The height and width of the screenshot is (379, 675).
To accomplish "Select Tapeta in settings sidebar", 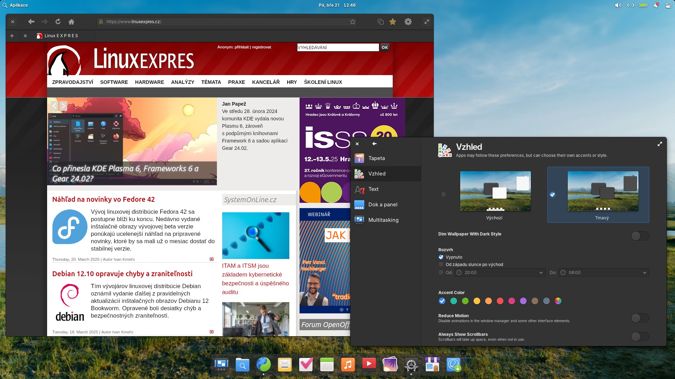I will [x=386, y=158].
